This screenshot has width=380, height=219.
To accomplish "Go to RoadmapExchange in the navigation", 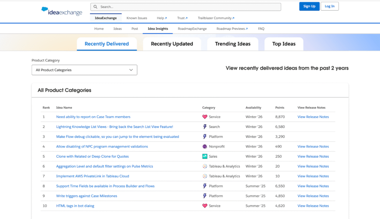I will pyautogui.click(x=192, y=29).
